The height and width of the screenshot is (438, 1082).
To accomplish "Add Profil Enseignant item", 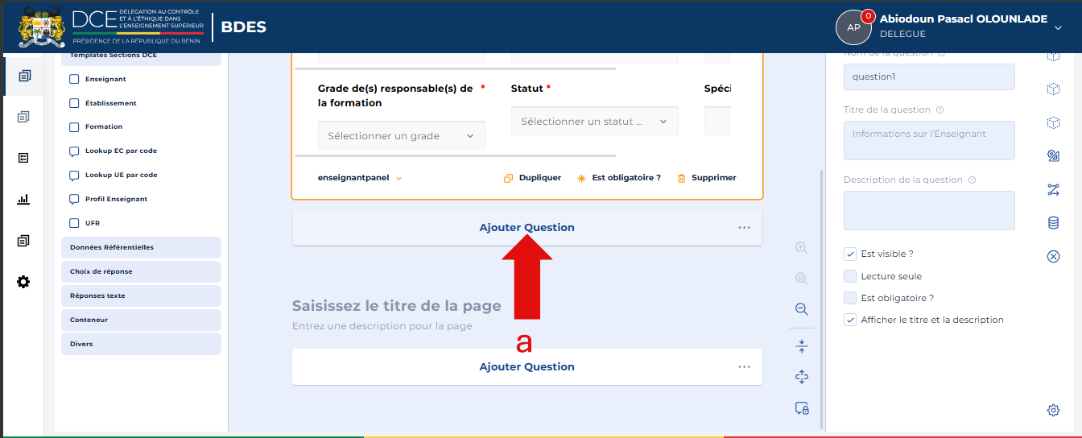I will (x=108, y=199).
